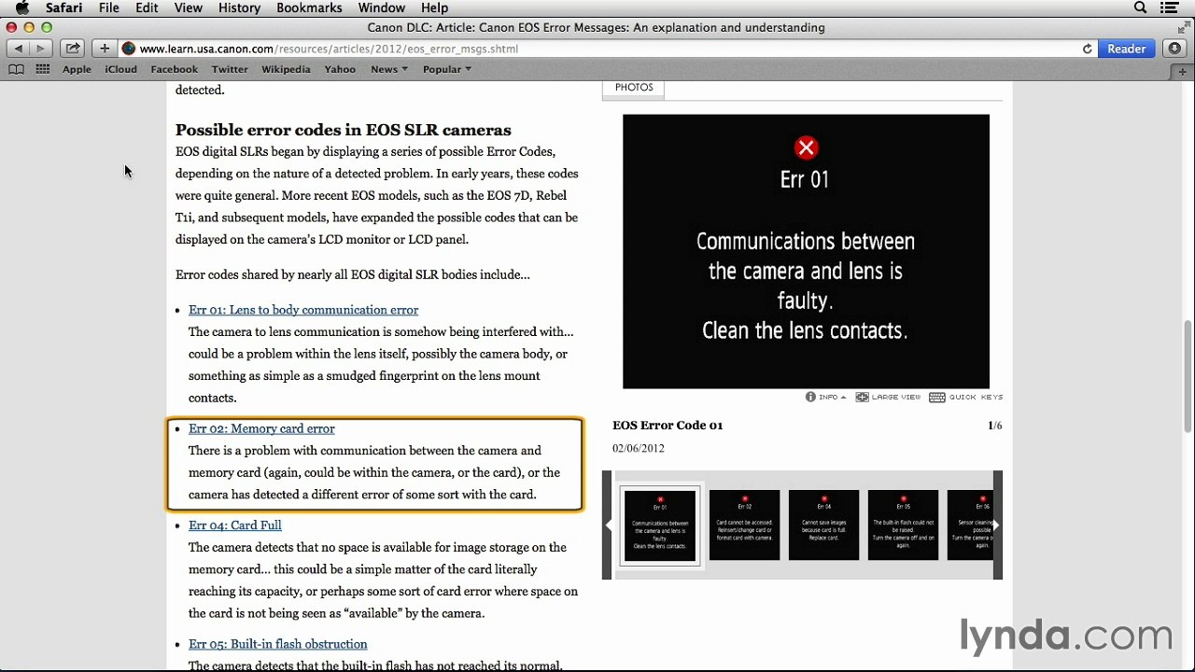Click the date 02/06/2012

point(639,448)
